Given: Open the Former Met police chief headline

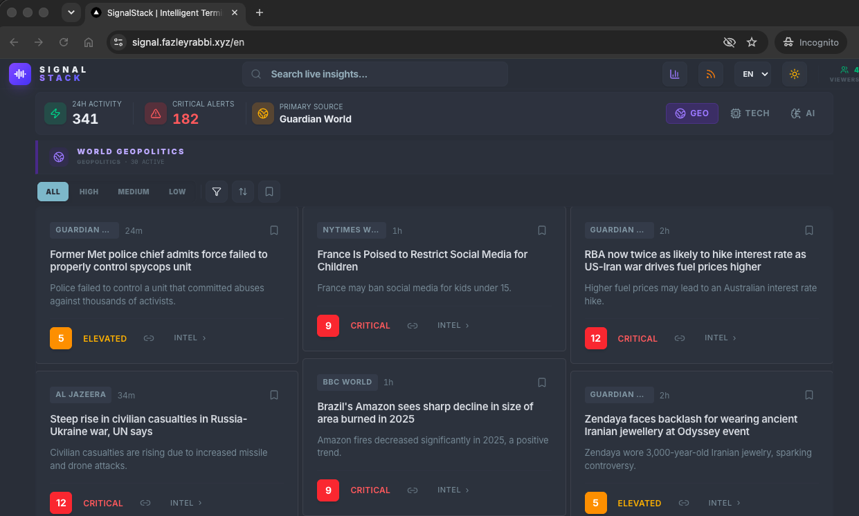Looking at the screenshot, I should coord(159,261).
